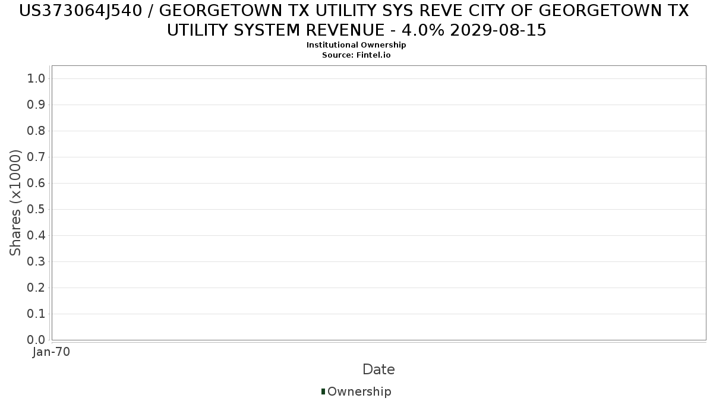Click the Georgetown TX Utility chart title
This screenshot has height=401, width=713.
tap(356, 20)
